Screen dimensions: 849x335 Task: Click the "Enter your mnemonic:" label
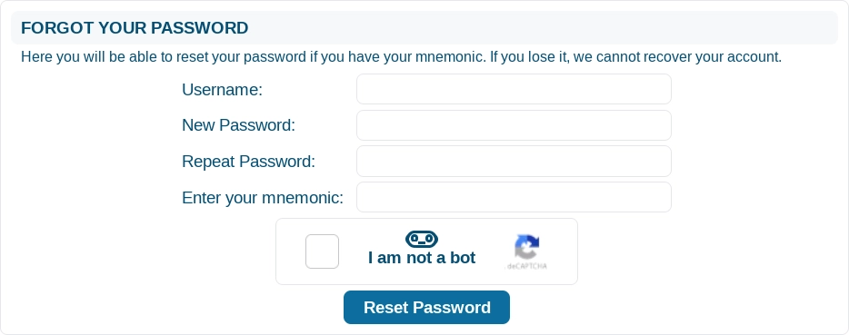(263, 198)
